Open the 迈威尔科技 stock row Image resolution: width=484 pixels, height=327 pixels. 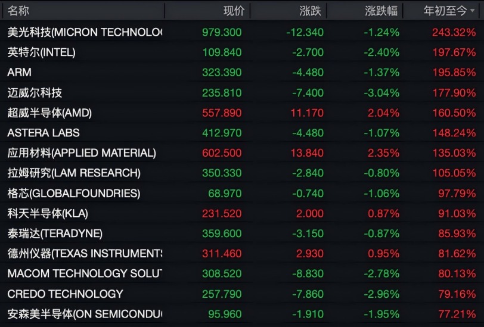click(242, 92)
